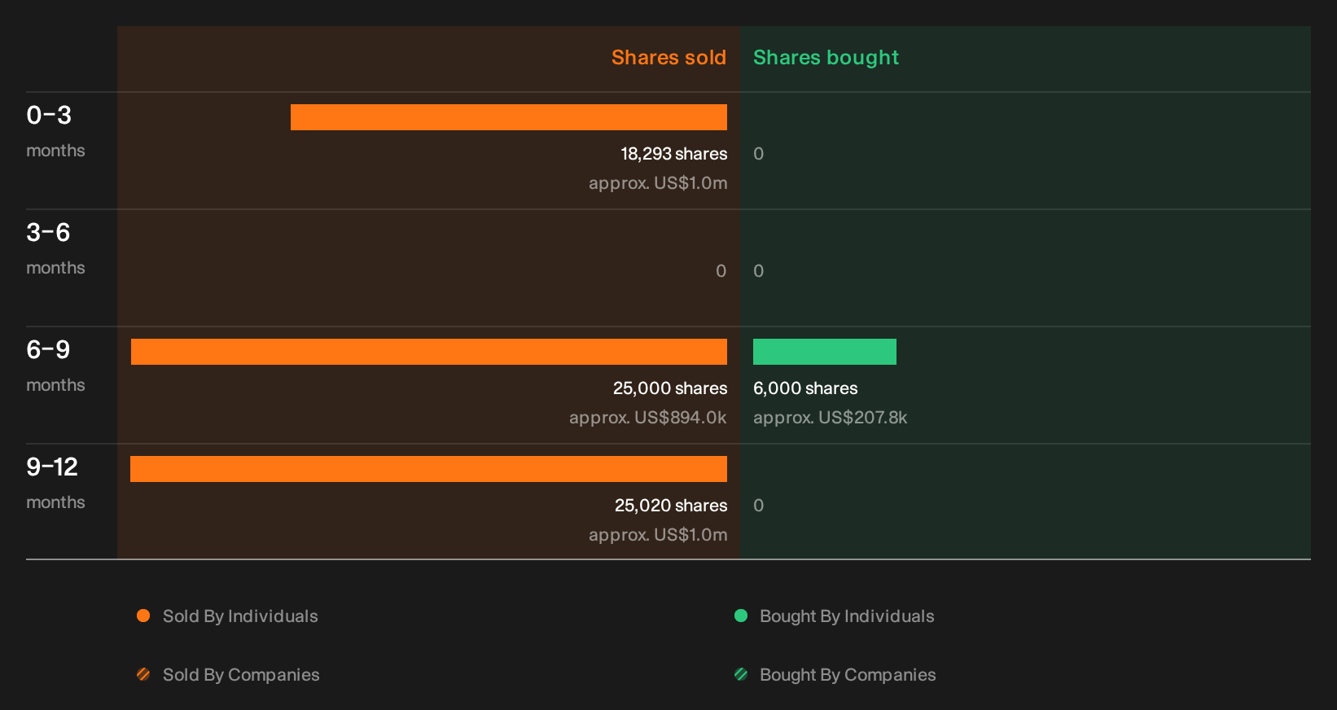Click the Shares sold column header
1337x710 pixels.
pyautogui.click(x=668, y=58)
